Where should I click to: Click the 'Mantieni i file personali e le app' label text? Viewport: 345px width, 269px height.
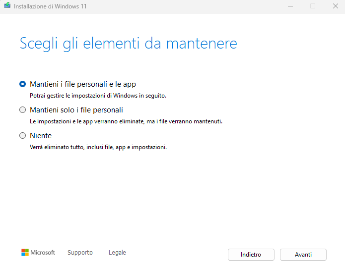coord(82,84)
